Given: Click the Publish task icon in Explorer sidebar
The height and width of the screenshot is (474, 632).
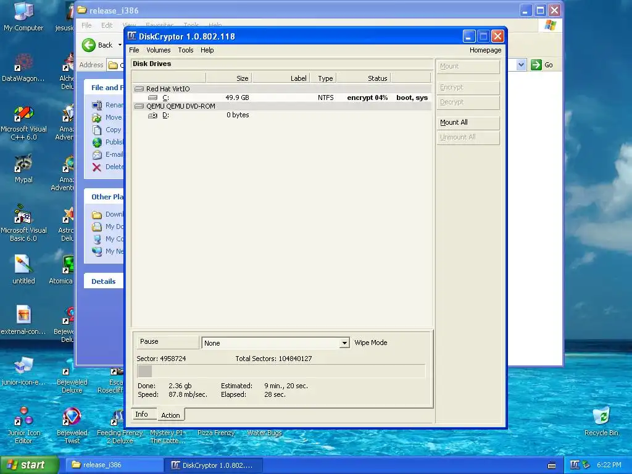Looking at the screenshot, I should click(97, 142).
